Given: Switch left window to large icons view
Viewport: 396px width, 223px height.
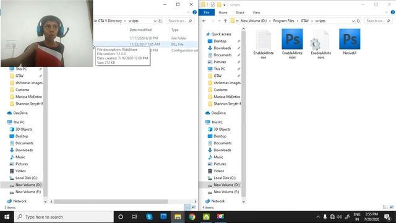Looking at the screenshot, I should click(194, 207).
